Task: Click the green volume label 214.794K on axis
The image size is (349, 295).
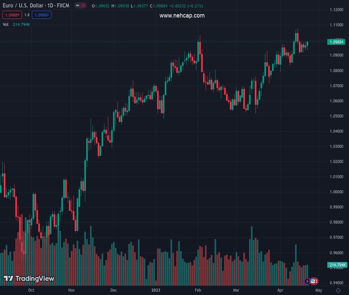Action: 337,265
